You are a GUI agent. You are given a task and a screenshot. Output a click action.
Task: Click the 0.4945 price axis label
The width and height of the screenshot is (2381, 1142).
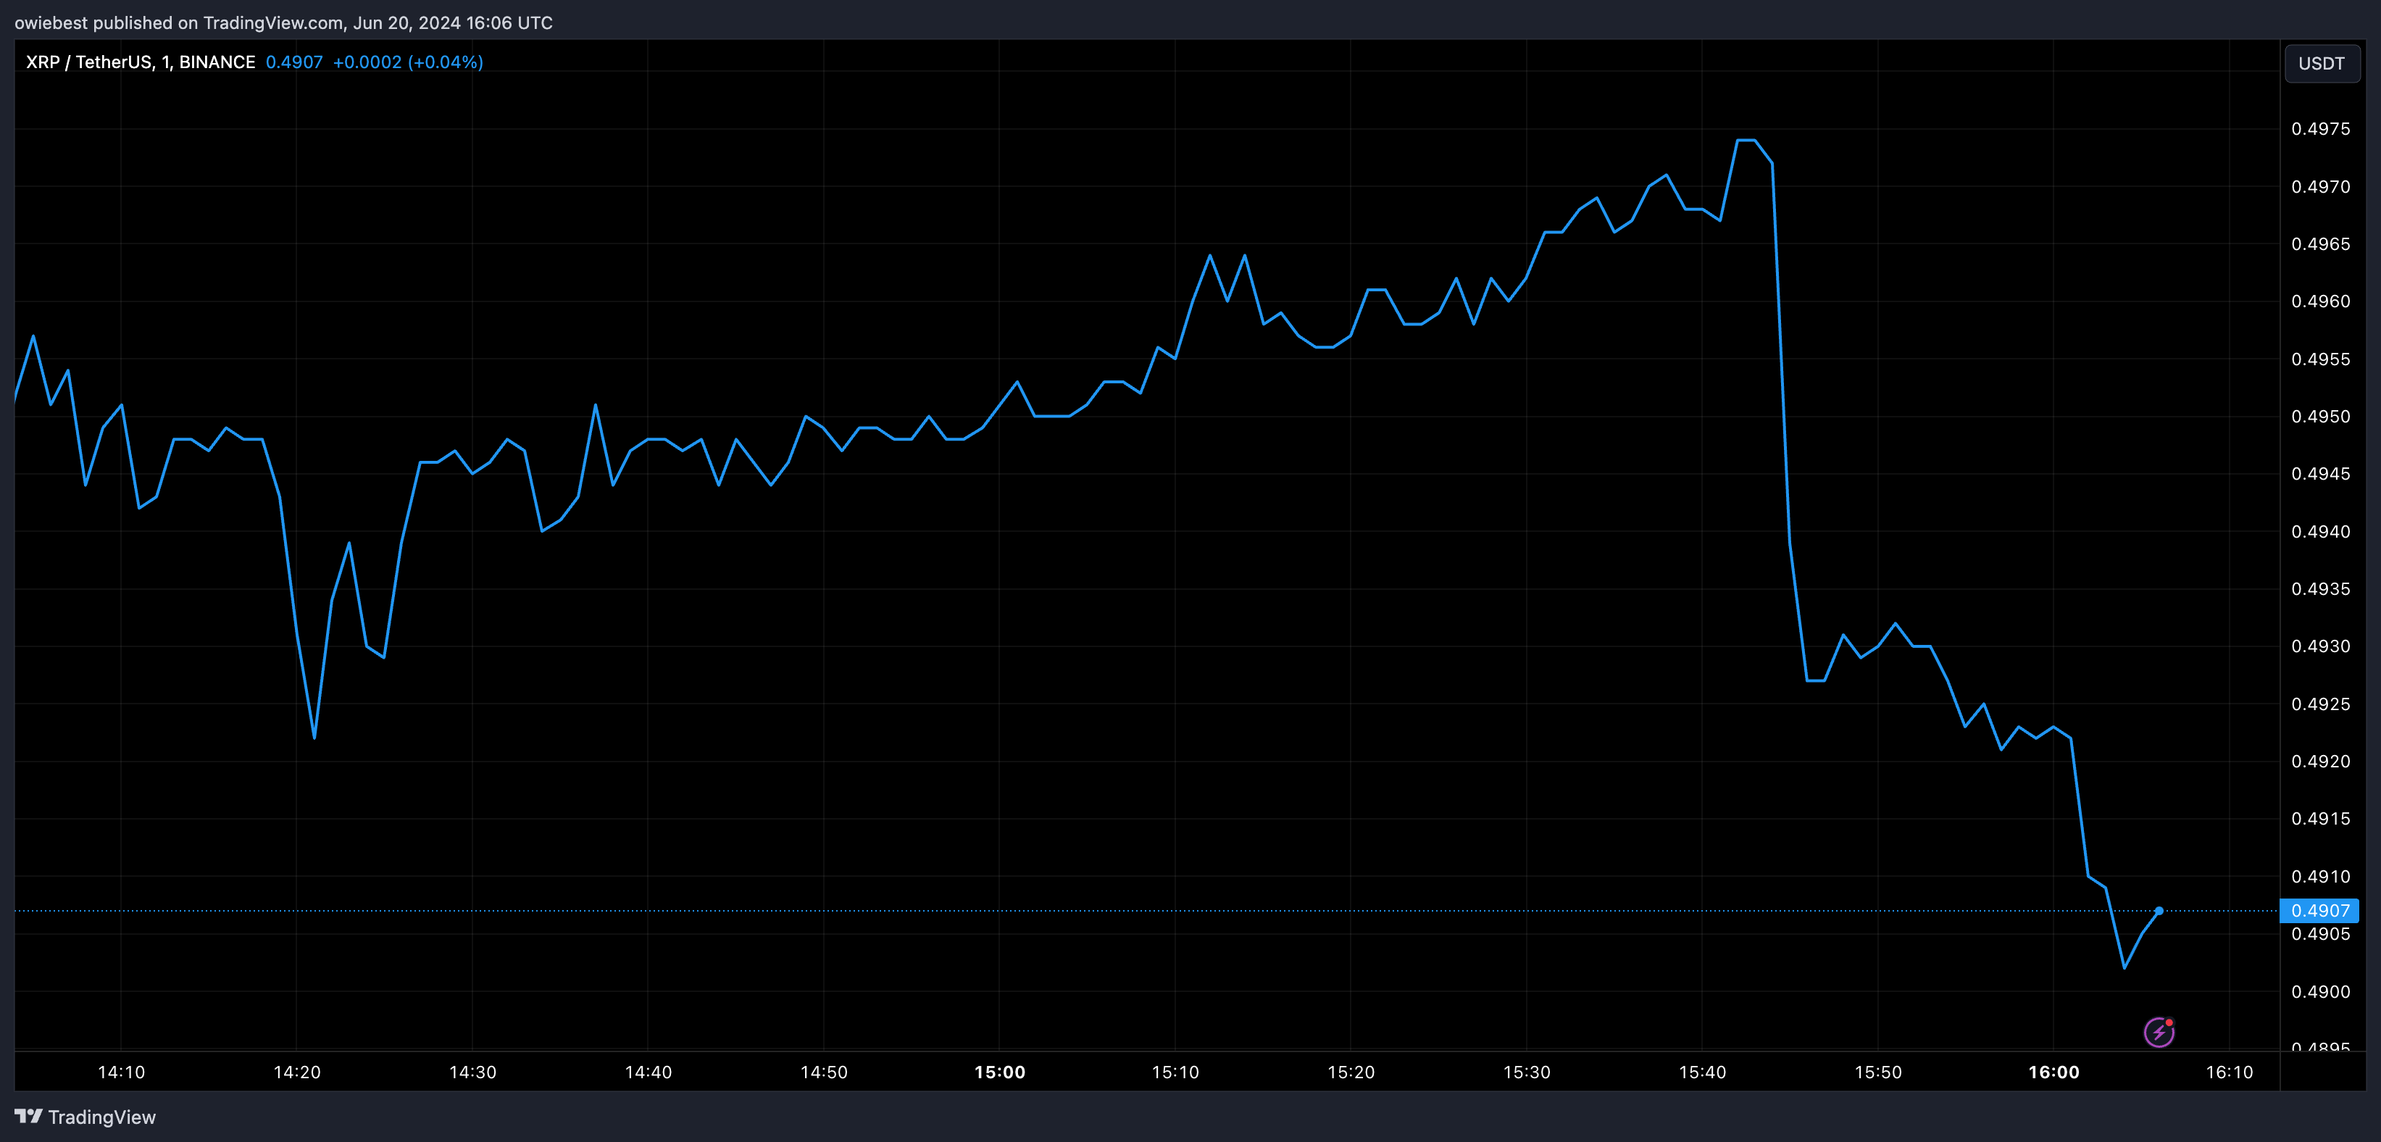coord(2320,475)
